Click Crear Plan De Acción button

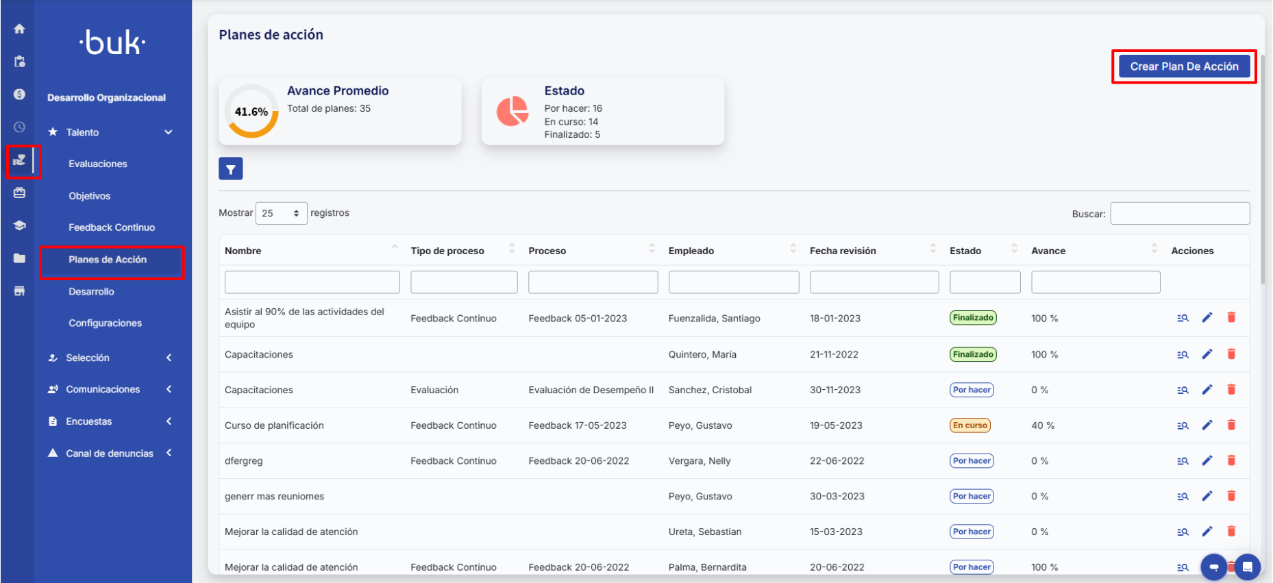coord(1184,66)
